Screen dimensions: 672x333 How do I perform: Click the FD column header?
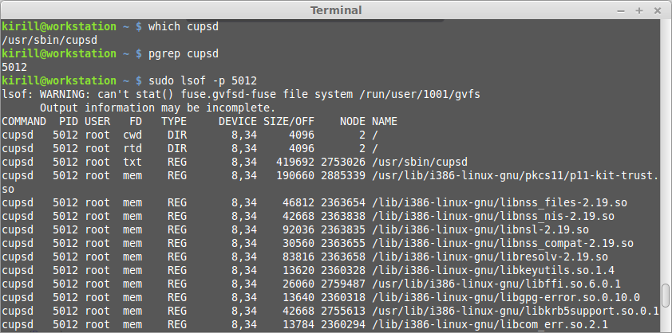coord(136,122)
